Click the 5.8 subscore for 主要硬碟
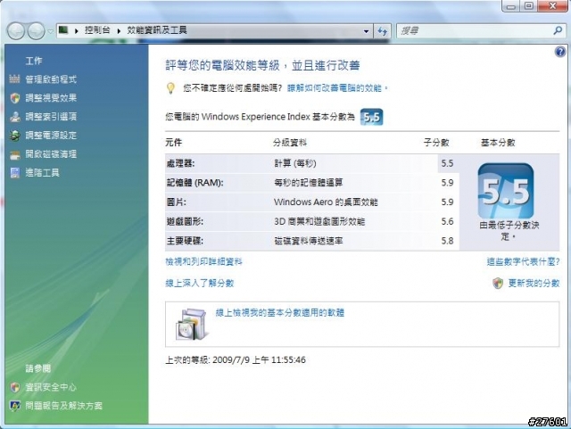 (447, 241)
